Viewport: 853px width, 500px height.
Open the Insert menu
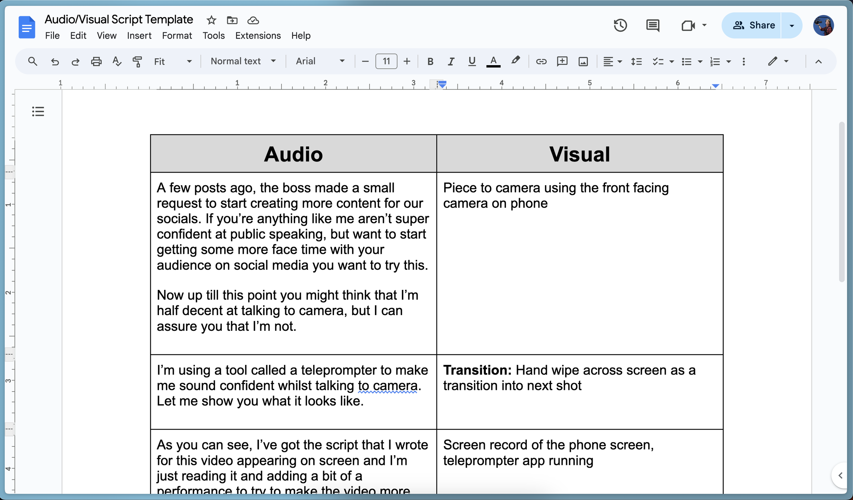tap(139, 35)
